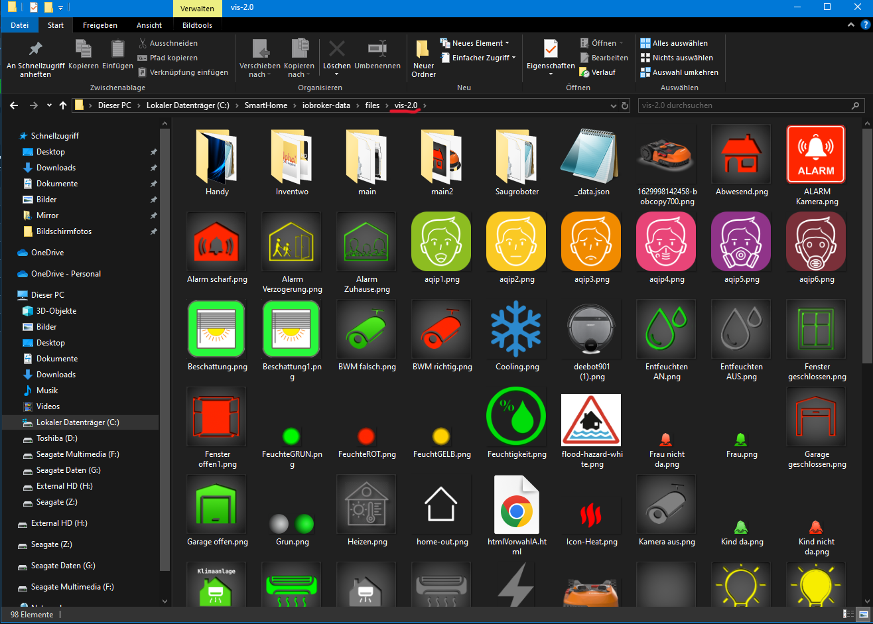Navigate back with left arrow
This screenshot has height=624, width=873.
[14, 105]
